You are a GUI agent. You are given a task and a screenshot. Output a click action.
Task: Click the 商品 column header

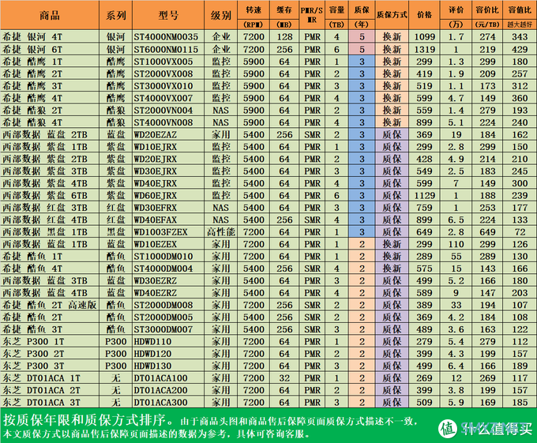pos(50,15)
